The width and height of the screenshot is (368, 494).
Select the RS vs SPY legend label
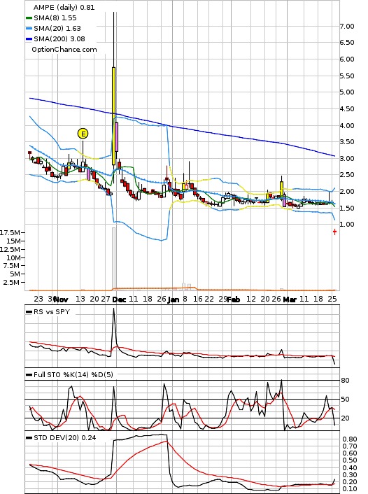(x=52, y=312)
